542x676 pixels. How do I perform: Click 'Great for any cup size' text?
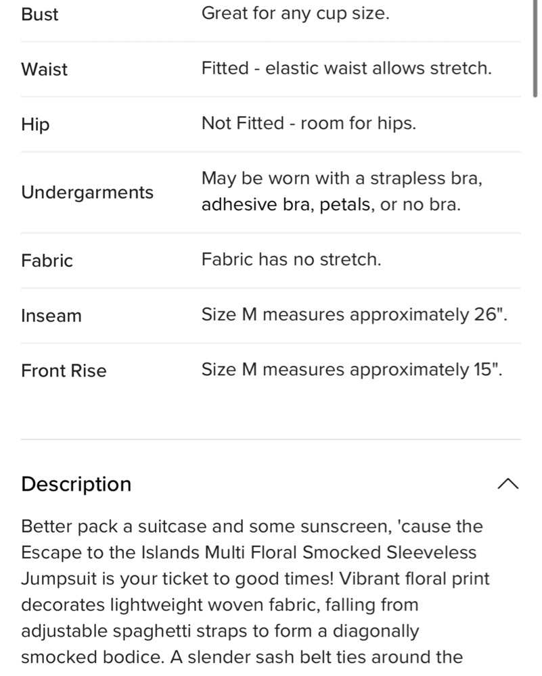[x=296, y=14]
